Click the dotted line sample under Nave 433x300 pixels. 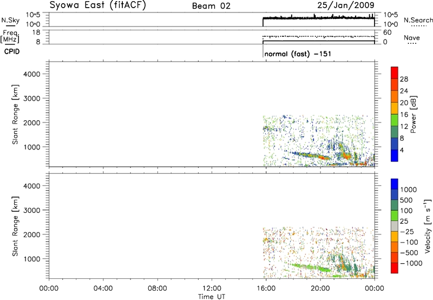point(412,43)
